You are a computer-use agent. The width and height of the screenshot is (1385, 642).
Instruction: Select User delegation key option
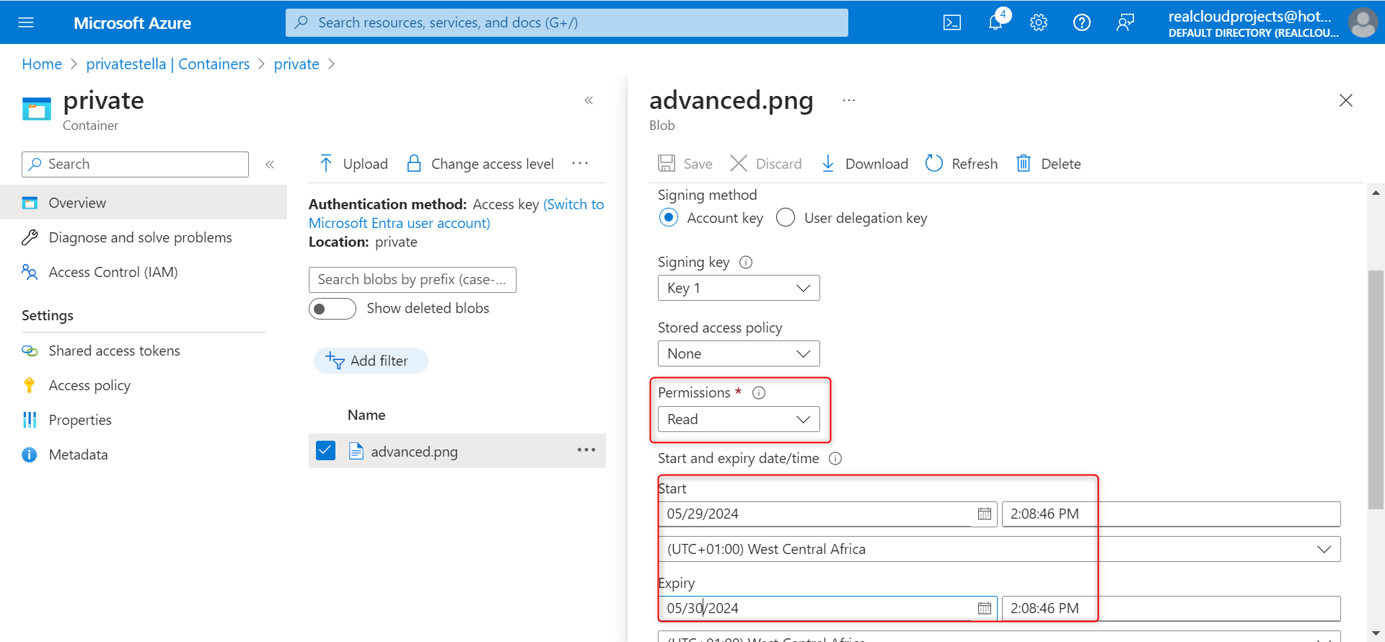tap(786, 218)
